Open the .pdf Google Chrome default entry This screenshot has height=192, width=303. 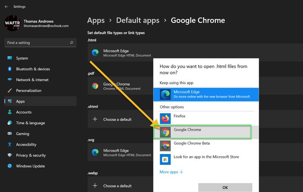coord(120,86)
